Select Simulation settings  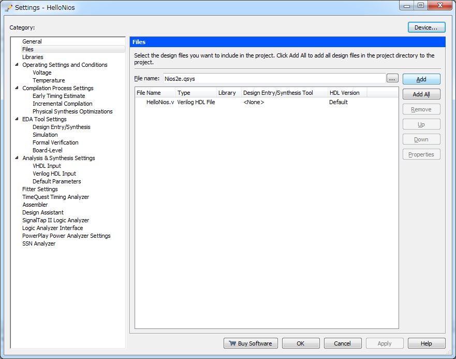click(46, 135)
